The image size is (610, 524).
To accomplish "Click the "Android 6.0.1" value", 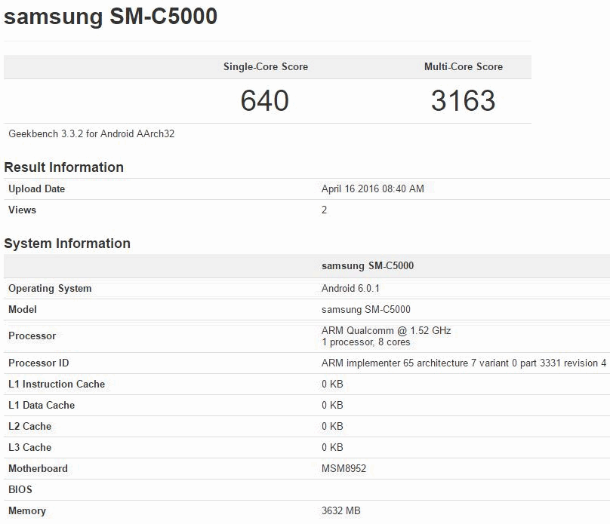I will tap(350, 288).
